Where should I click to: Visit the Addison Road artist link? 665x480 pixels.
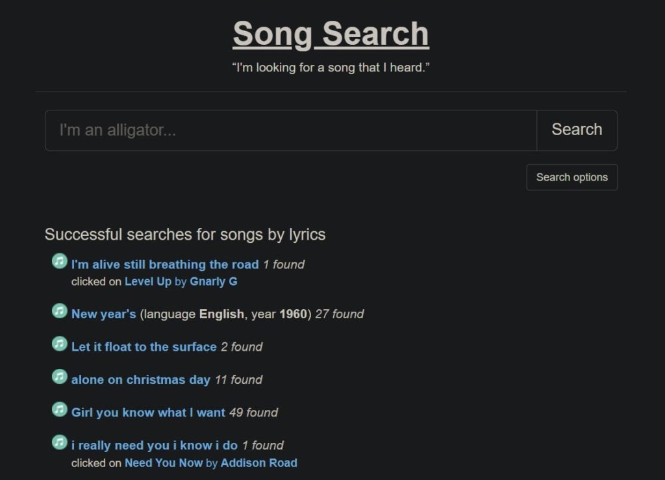[258, 463]
